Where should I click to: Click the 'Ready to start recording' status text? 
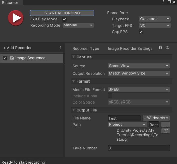[x=23, y=162]
